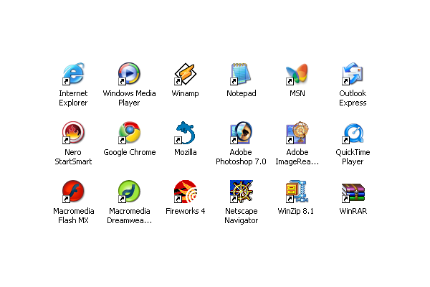Open the QuickTime Player icon
Viewport: 430px width, 287px height.
pyautogui.click(x=353, y=133)
